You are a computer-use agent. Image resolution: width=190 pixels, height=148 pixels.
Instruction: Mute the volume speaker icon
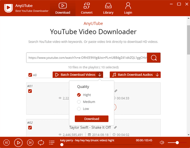(x=162, y=142)
